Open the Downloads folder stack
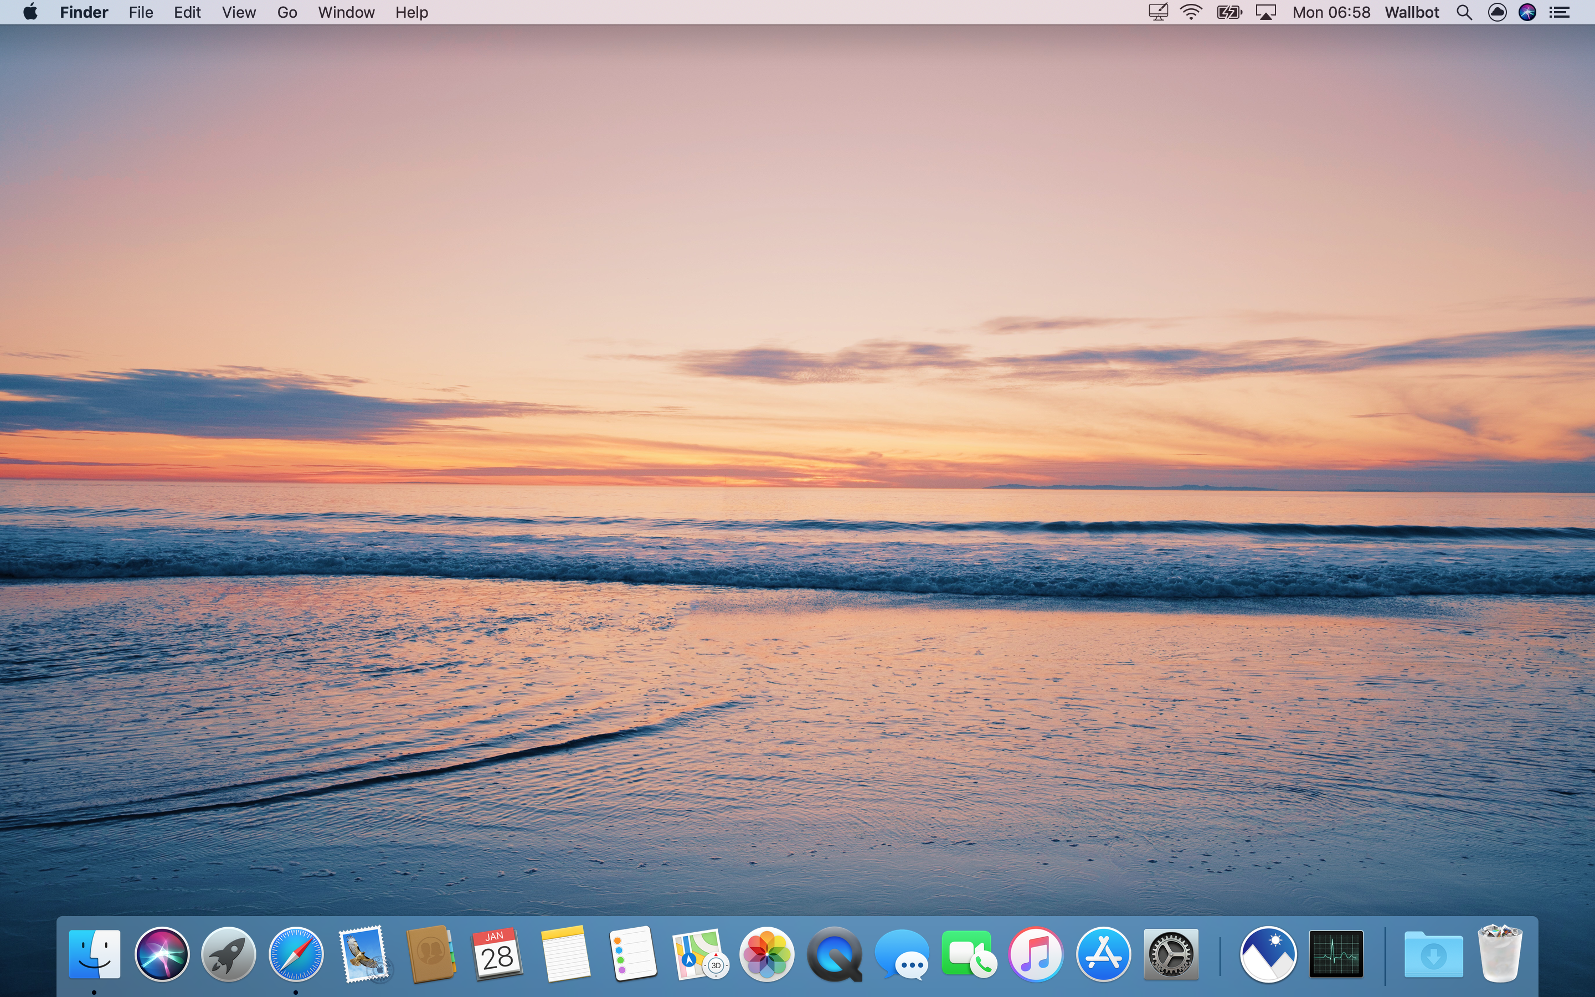This screenshot has height=997, width=1595. click(1433, 953)
